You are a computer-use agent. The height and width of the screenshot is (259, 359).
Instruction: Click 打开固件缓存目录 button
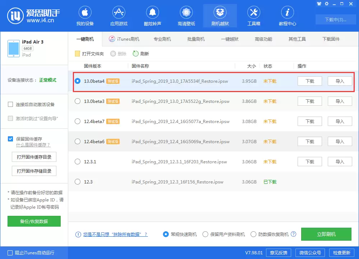[34, 157]
